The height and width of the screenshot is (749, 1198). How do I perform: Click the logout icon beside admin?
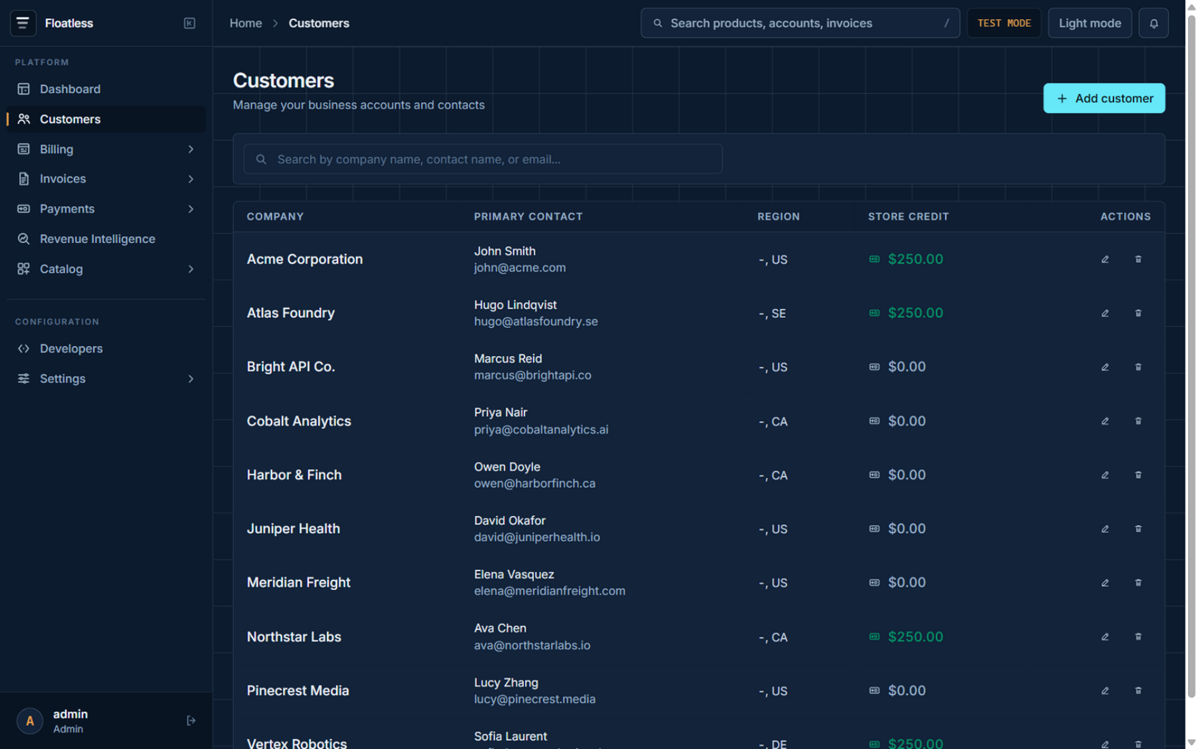(x=191, y=721)
